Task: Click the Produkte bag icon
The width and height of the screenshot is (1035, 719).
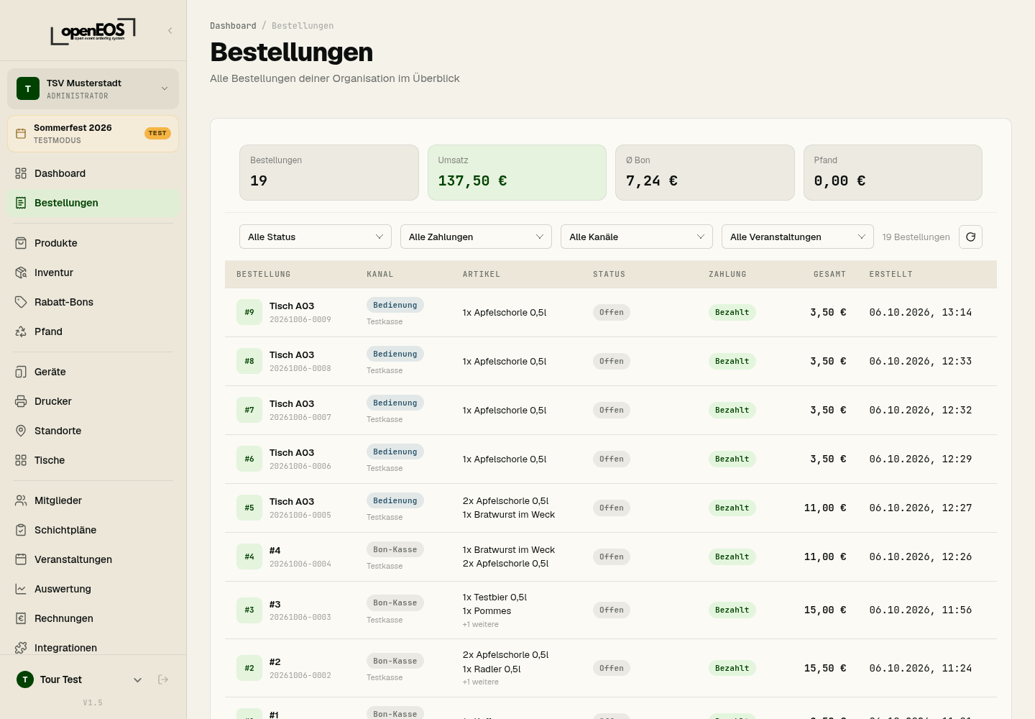Action: coord(21,243)
